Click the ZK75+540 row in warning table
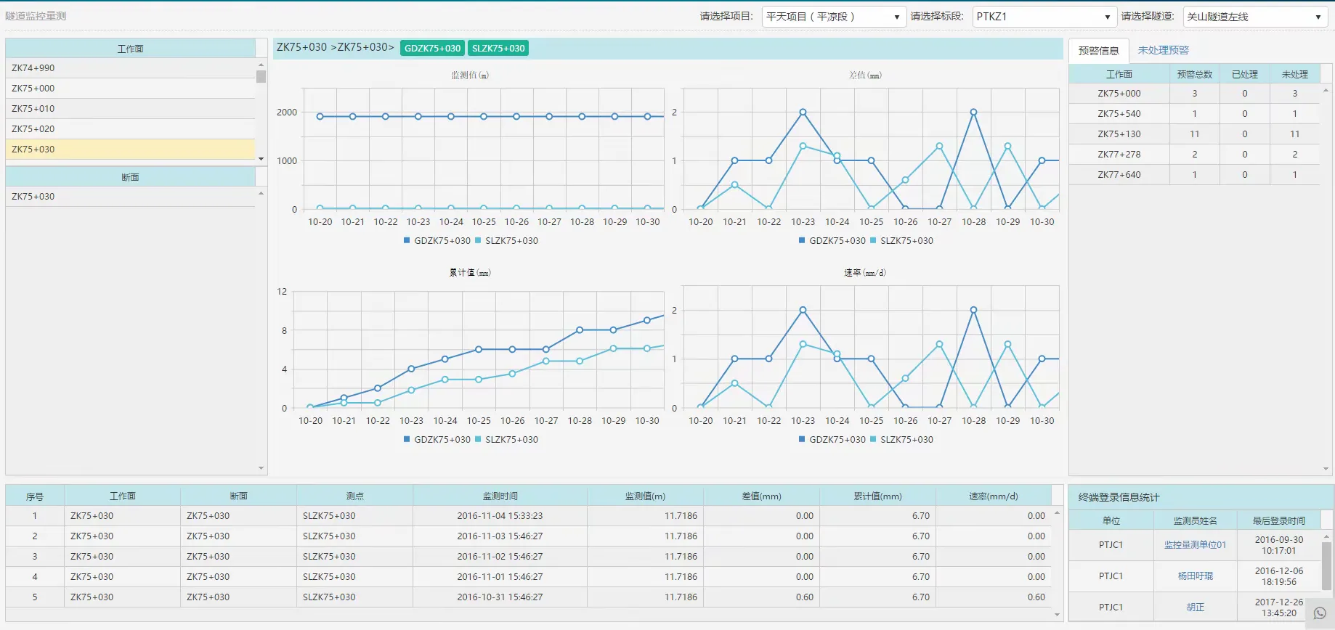The image size is (1335, 630). coord(1194,114)
